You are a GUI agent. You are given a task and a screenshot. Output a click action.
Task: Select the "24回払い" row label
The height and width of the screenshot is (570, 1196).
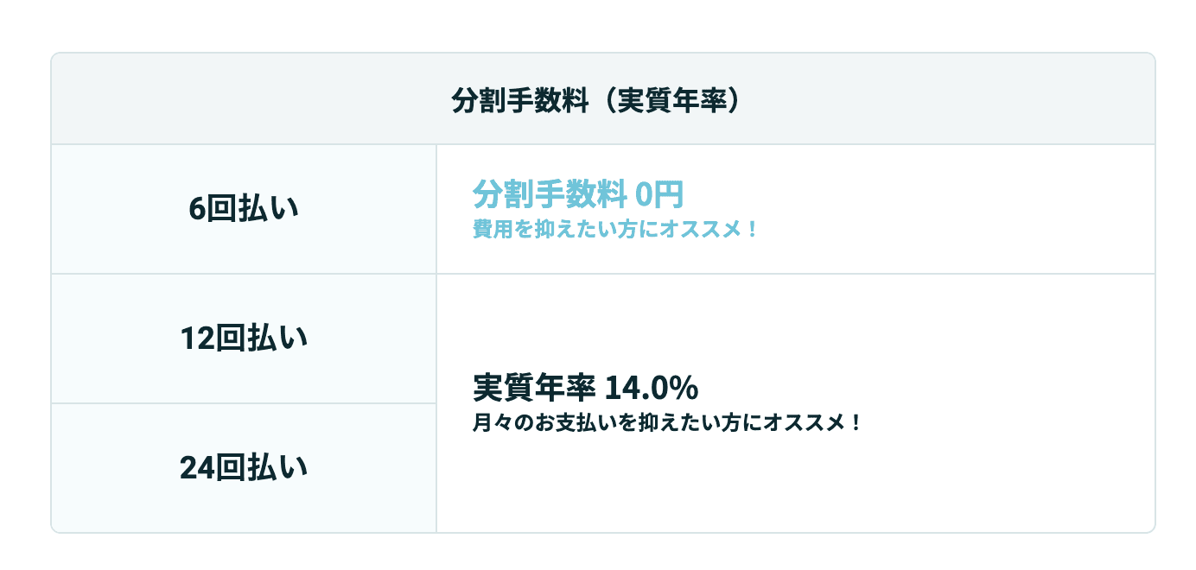pyautogui.click(x=244, y=467)
